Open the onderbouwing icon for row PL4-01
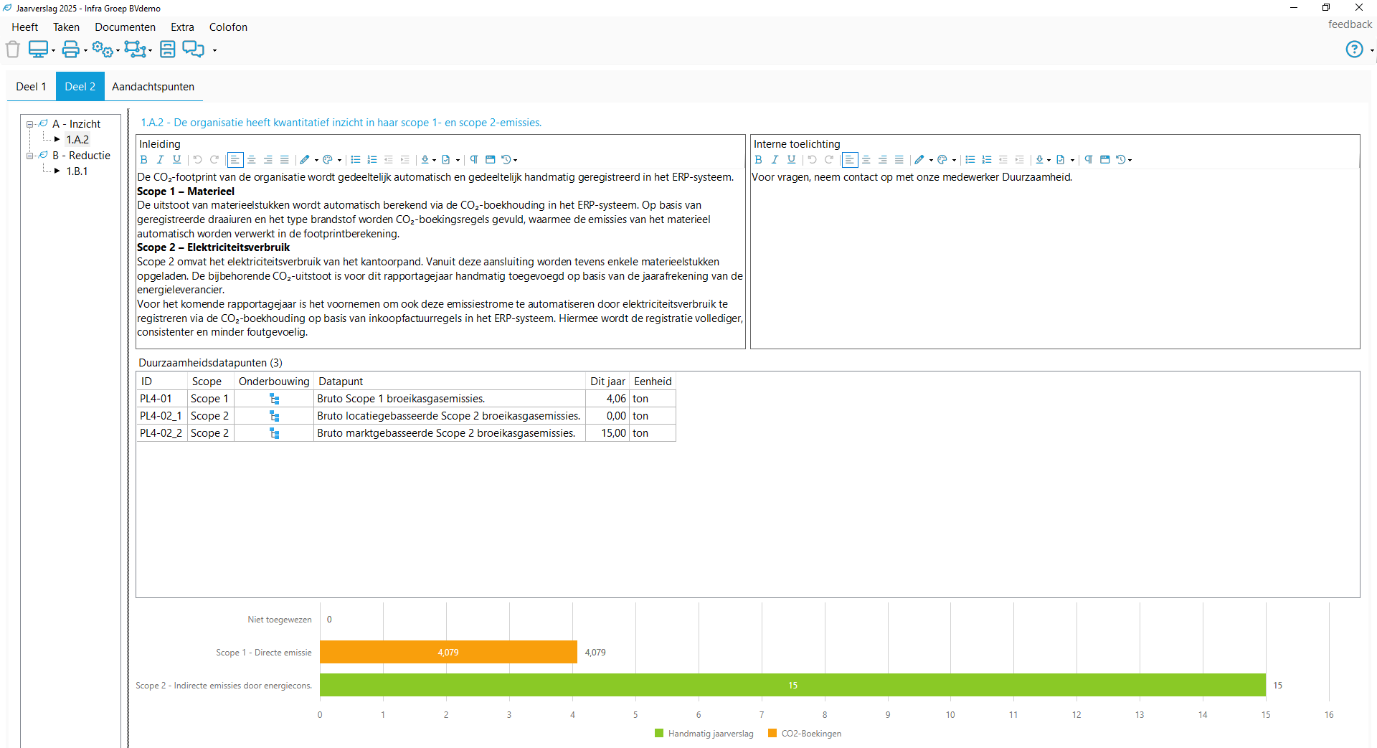 coord(274,399)
